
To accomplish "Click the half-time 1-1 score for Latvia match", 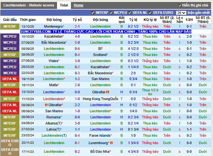I will point(189,129).
